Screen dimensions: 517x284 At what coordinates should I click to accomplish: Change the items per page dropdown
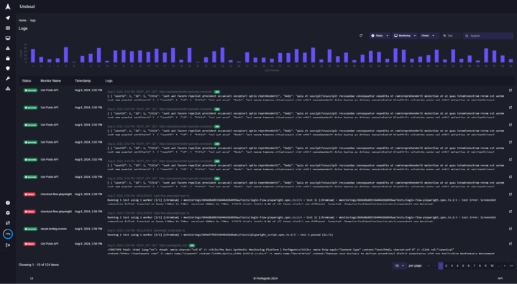[x=400, y=265]
